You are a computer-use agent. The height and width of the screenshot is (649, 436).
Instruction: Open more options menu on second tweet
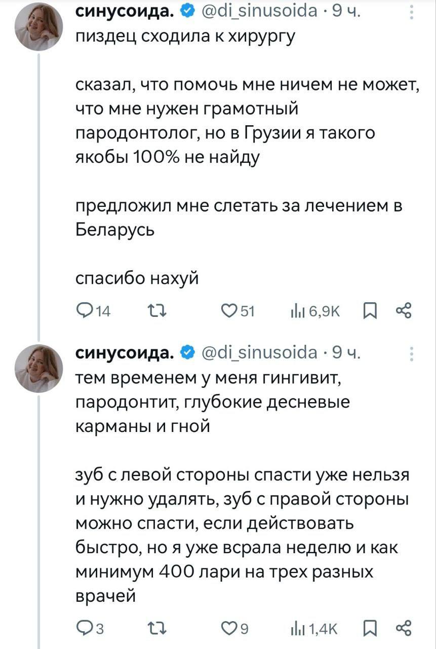coord(411,353)
